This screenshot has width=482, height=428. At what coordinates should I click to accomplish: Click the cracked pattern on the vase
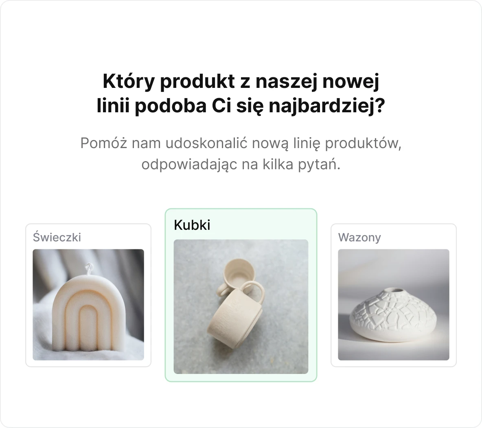click(394, 310)
